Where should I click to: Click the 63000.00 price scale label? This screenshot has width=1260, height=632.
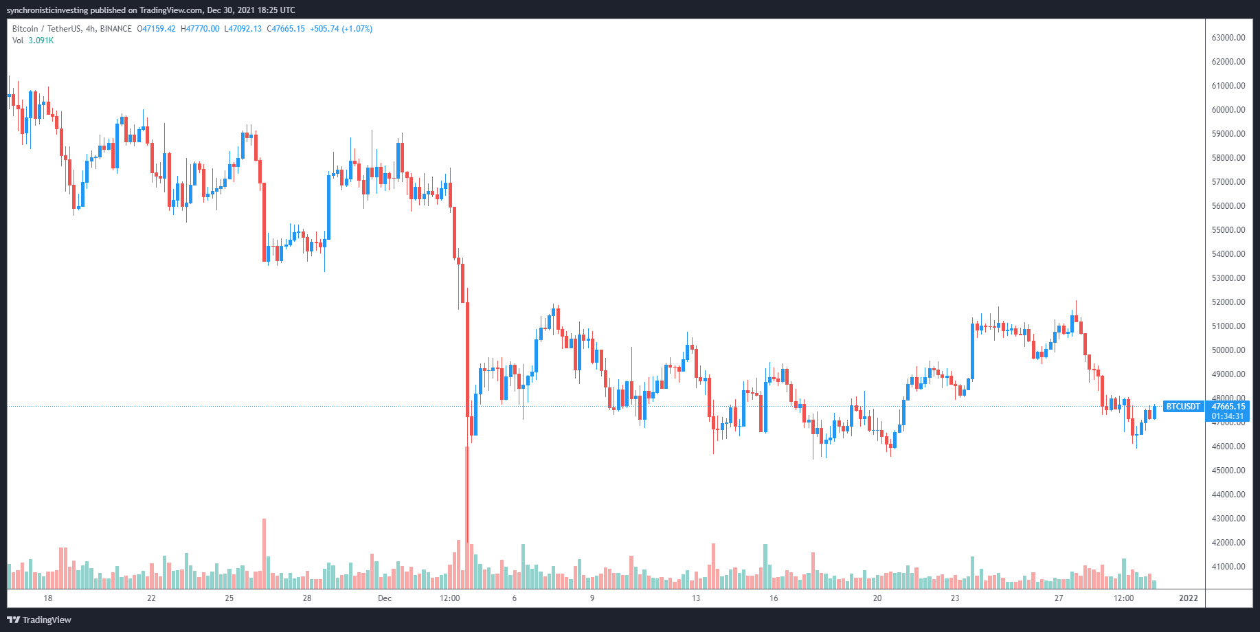pos(1228,38)
